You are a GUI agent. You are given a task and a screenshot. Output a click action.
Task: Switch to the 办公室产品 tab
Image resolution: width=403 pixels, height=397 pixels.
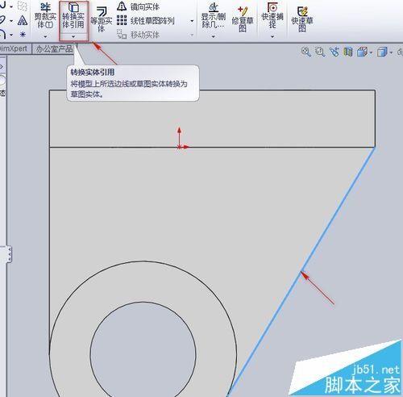click(54, 48)
